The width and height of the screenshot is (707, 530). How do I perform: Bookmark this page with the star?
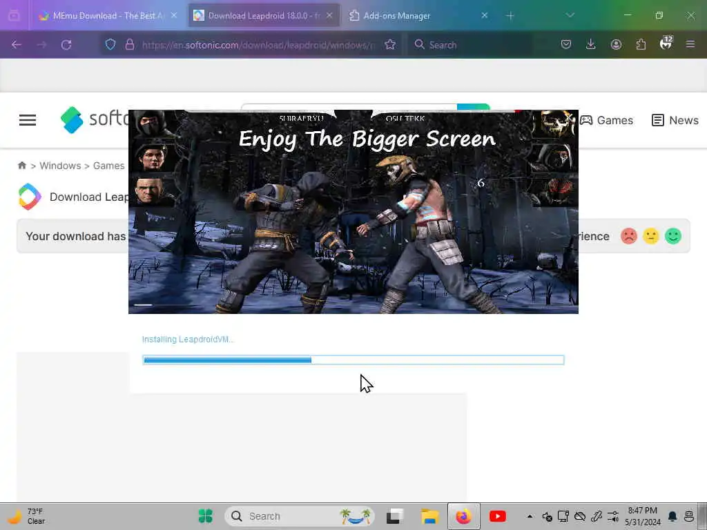coord(390,45)
